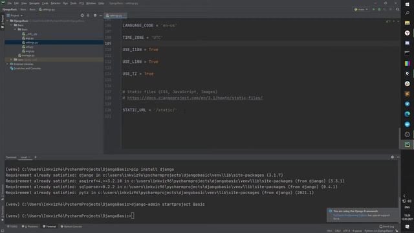Click the Debug bug icon
This screenshot has width=414, height=233.
click(x=380, y=10)
